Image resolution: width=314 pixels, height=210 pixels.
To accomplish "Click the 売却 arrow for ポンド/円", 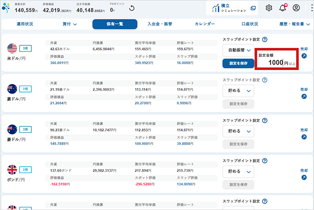I will click(x=304, y=177).
